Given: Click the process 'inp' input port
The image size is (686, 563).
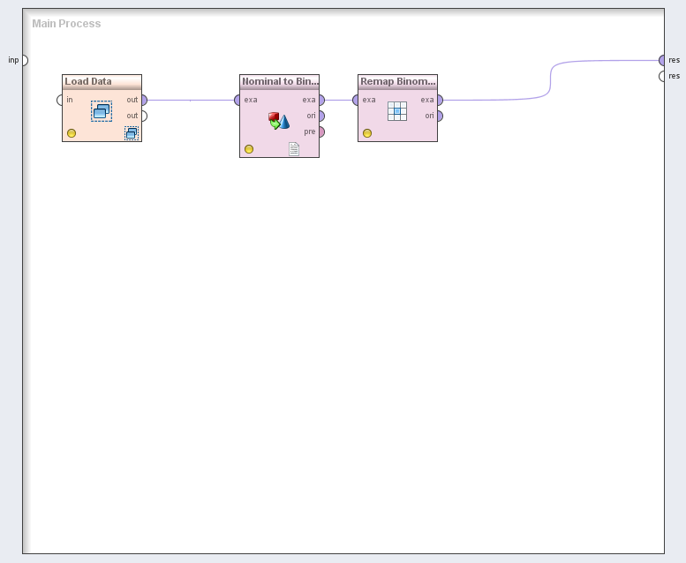Looking at the screenshot, I should click(24, 60).
